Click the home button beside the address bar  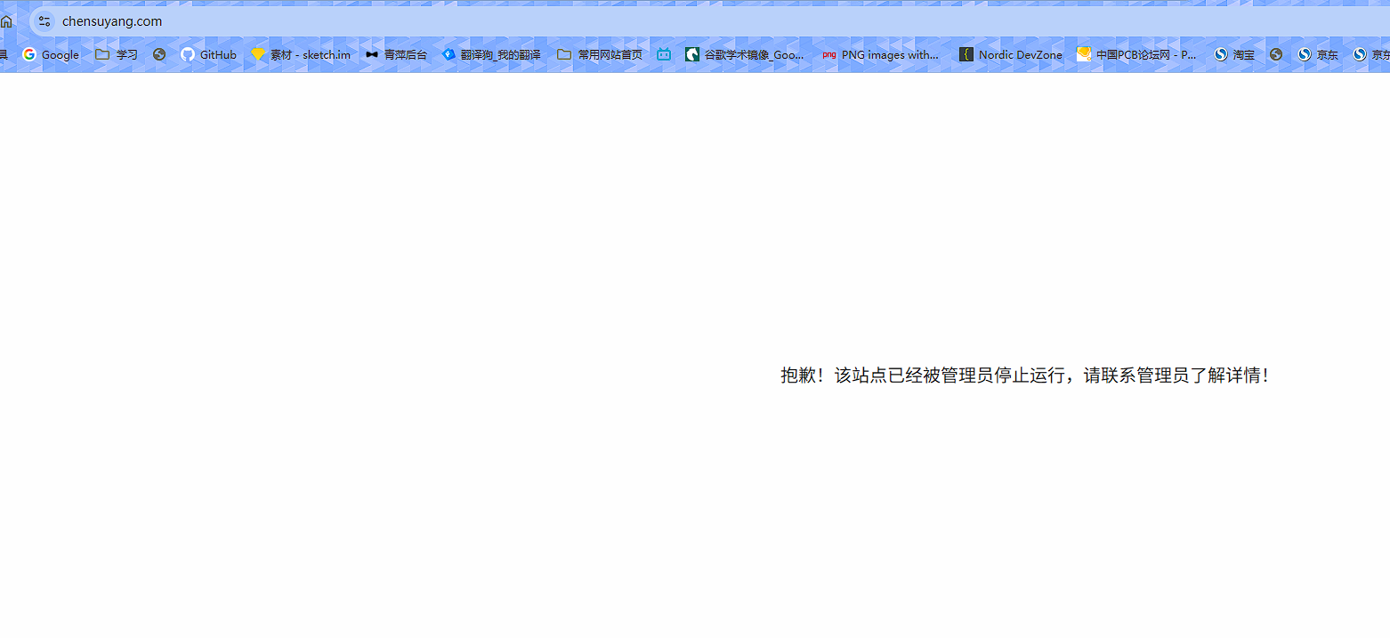pyautogui.click(x=6, y=20)
